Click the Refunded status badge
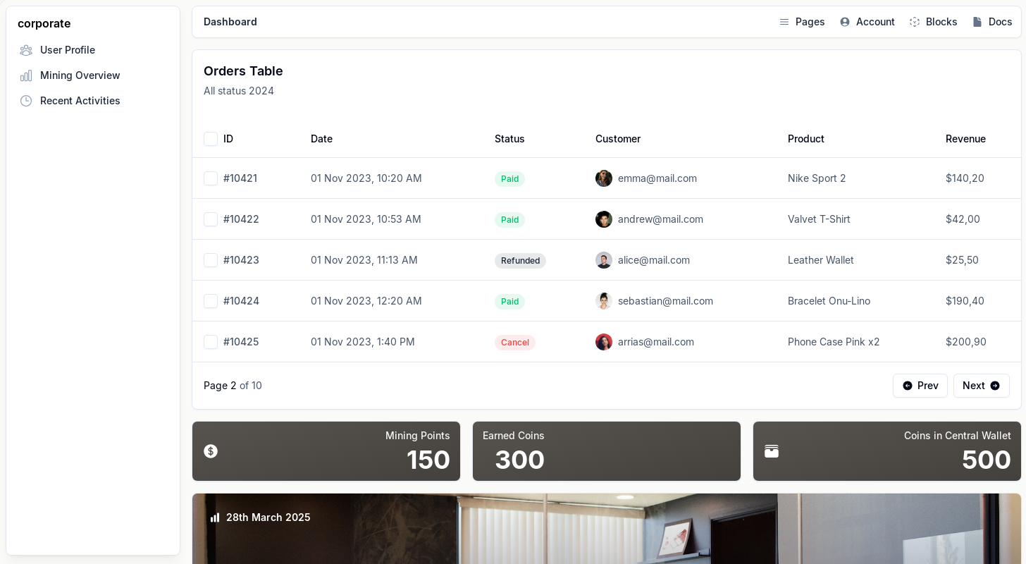This screenshot has width=1026, height=564. pyautogui.click(x=520, y=261)
